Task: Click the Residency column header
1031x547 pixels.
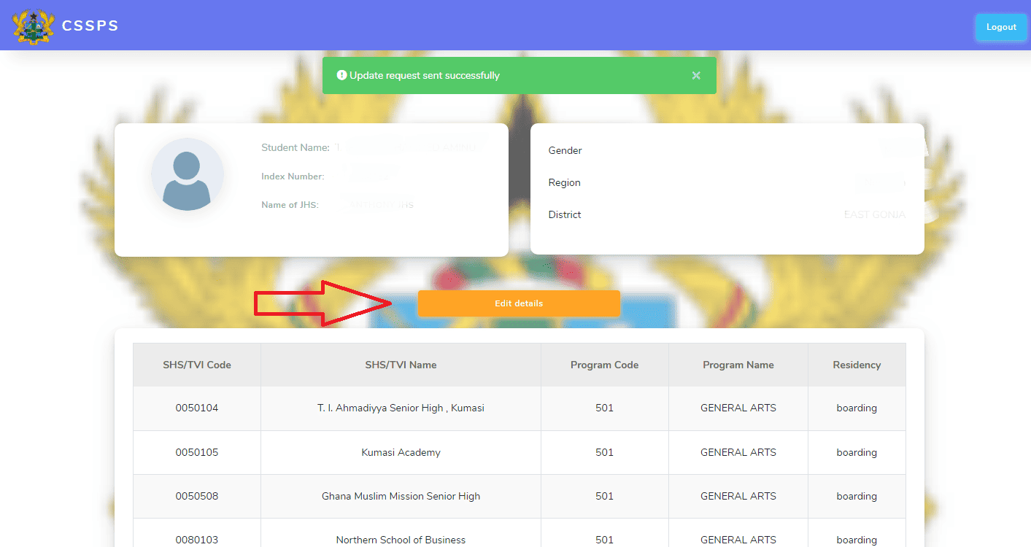Action: (x=857, y=365)
